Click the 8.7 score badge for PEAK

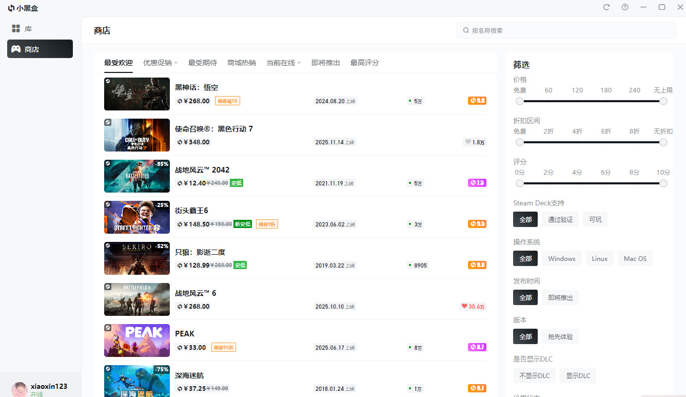[x=477, y=347]
